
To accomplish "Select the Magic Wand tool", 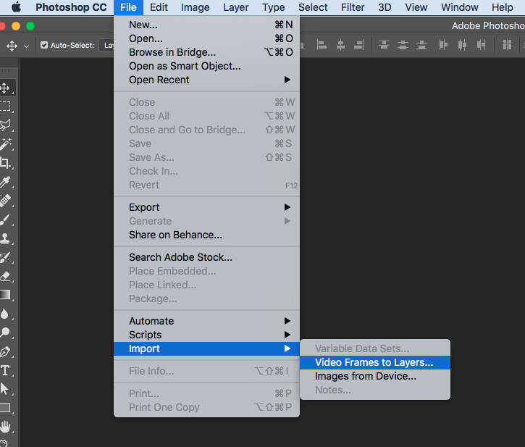I will pos(5,144).
